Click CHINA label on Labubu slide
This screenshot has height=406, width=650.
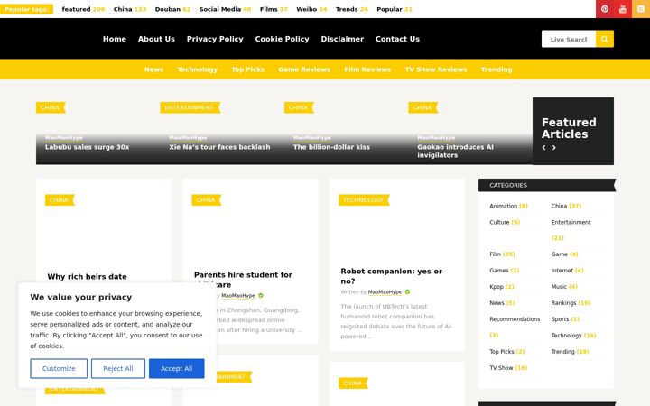point(51,107)
